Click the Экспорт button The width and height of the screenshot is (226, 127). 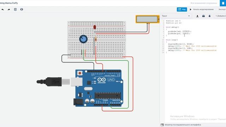point(222,10)
